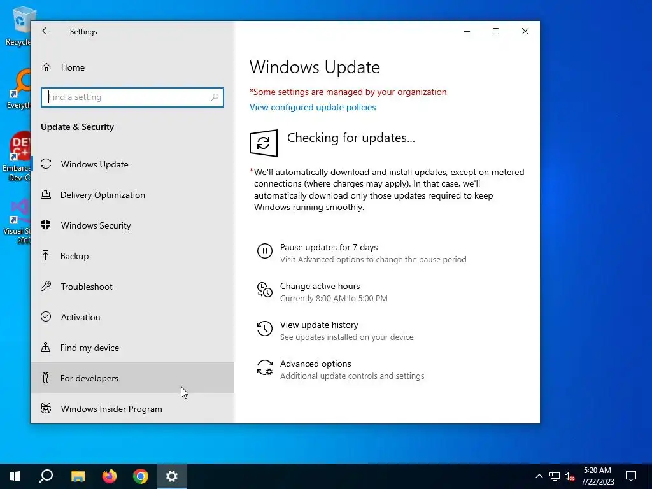Click the organization-managed settings red notice

[348, 92]
